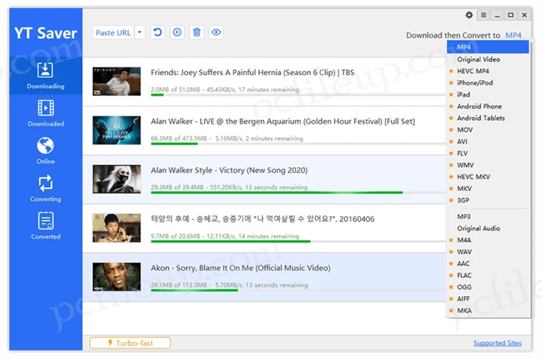
Task: Choose HEVC MKV from format list
Action: coord(473,177)
